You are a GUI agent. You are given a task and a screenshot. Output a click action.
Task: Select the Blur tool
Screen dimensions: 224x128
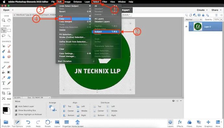point(4,57)
